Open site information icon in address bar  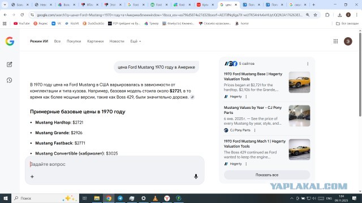[32, 15]
